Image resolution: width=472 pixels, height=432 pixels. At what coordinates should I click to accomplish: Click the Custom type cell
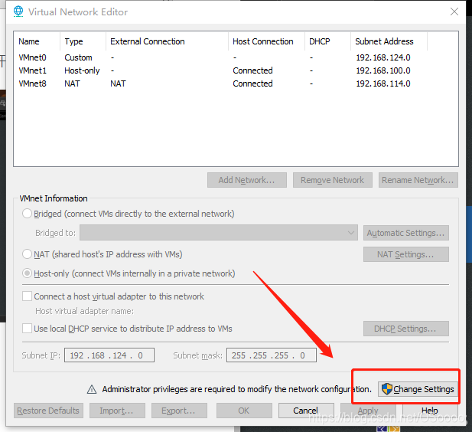point(78,57)
